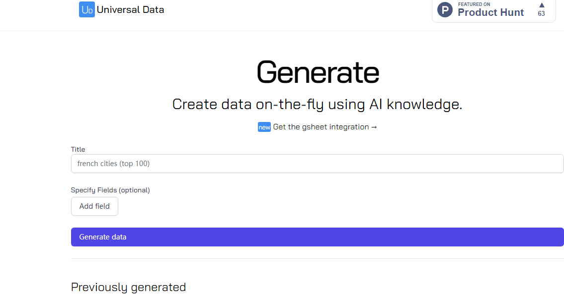Screen dimensions: 564x296
Task: Click the Product Hunt upvote triangle
Action: (x=542, y=5)
